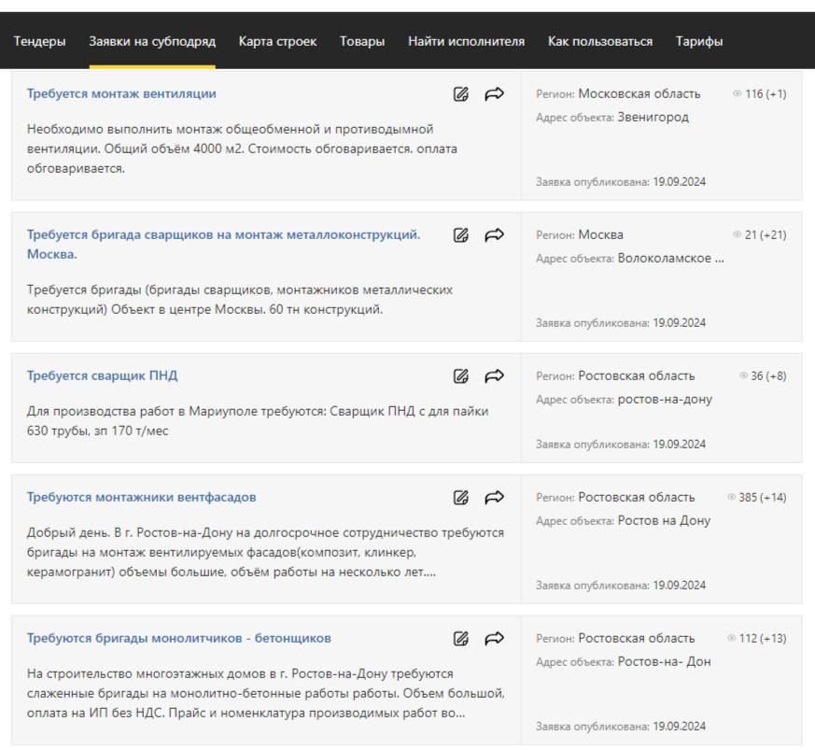This screenshot has width=815, height=750.
Task: Share the Сварщик ПНД request
Action: (x=494, y=375)
